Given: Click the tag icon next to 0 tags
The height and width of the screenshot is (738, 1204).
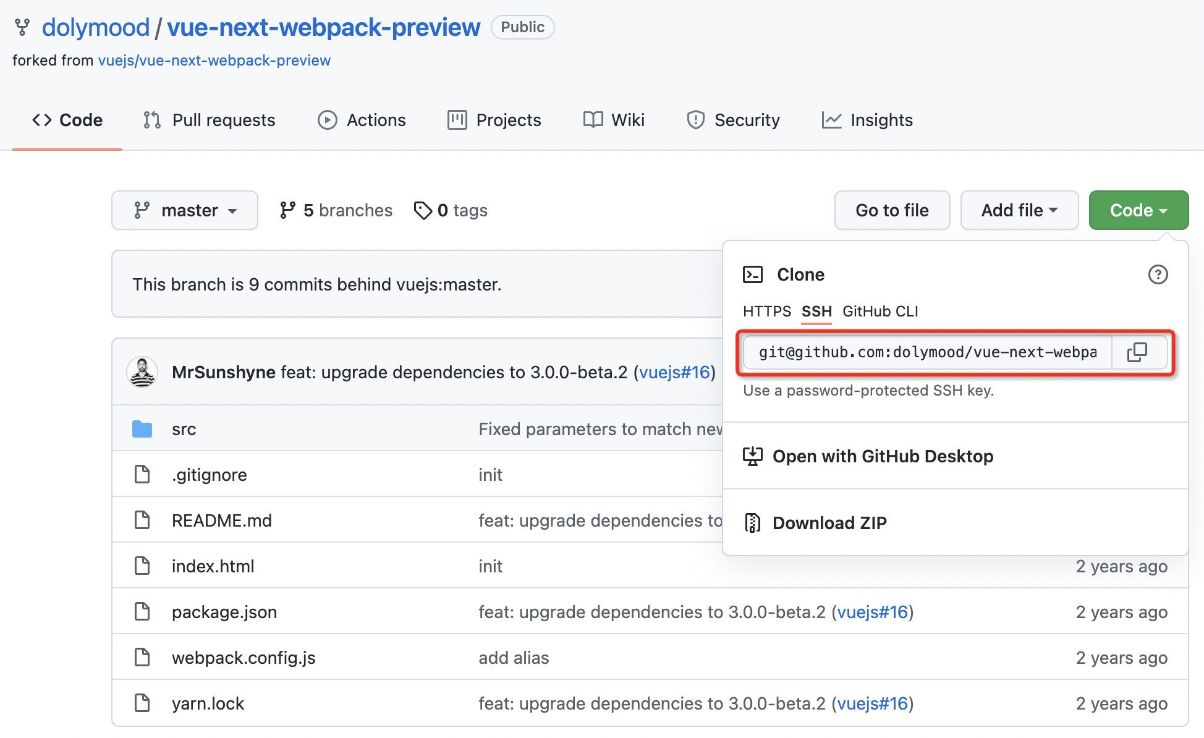Looking at the screenshot, I should pos(423,211).
